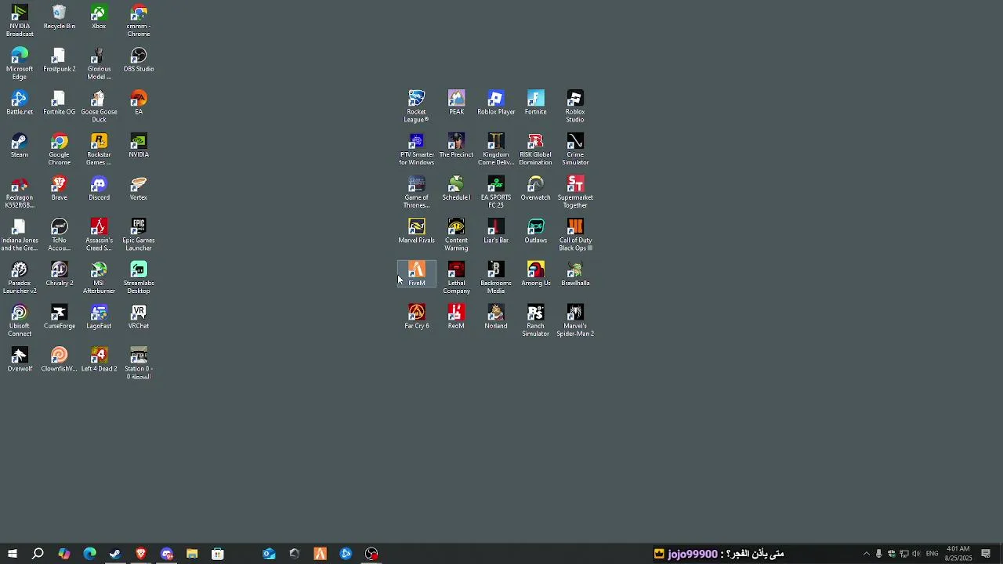Open Copilot from the taskbar
The image size is (1003, 564).
pyautogui.click(x=63, y=554)
